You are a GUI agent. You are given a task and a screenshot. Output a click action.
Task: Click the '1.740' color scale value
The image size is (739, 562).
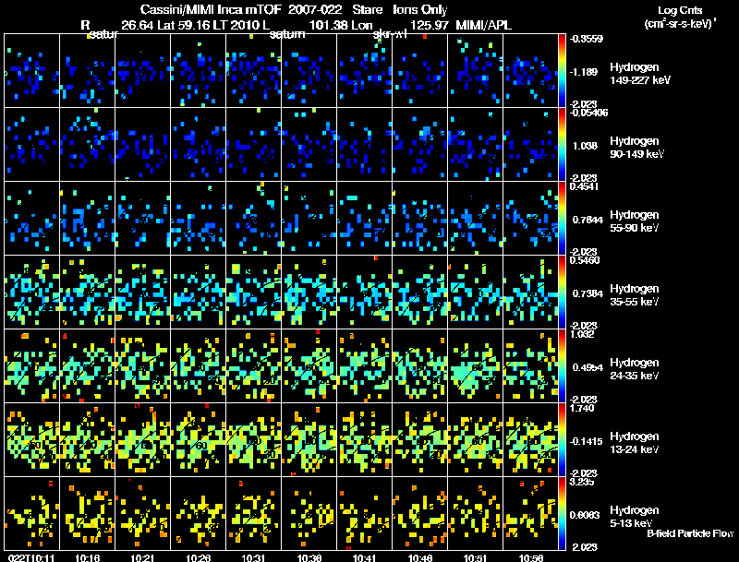(582, 408)
